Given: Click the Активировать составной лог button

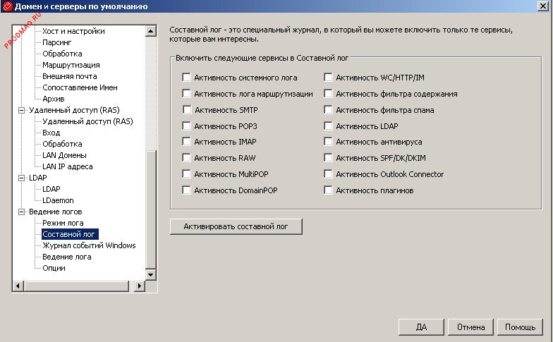Looking at the screenshot, I should tap(236, 226).
